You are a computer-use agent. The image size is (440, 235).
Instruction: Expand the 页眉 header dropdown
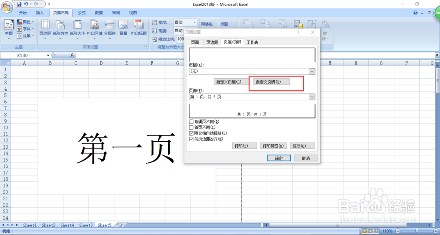point(312,71)
